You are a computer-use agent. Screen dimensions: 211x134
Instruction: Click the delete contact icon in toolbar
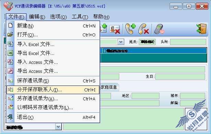point(115,29)
